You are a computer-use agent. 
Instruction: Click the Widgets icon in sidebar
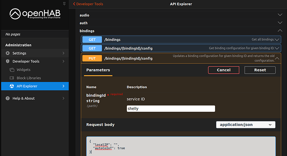(x=12, y=70)
